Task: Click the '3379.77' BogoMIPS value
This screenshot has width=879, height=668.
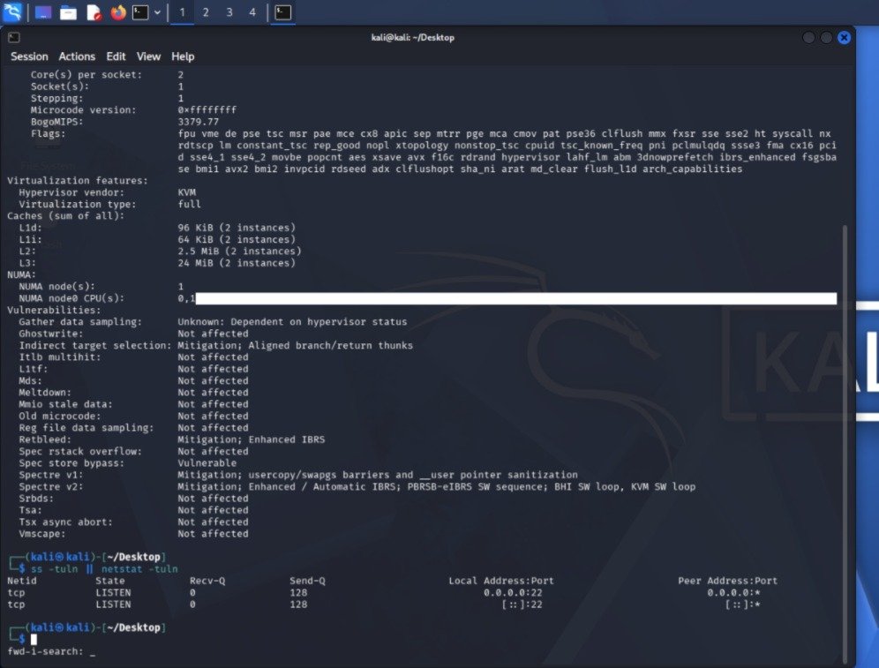Action: (x=199, y=122)
